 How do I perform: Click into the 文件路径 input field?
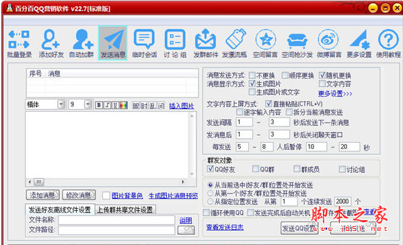pyautogui.click(x=116, y=230)
